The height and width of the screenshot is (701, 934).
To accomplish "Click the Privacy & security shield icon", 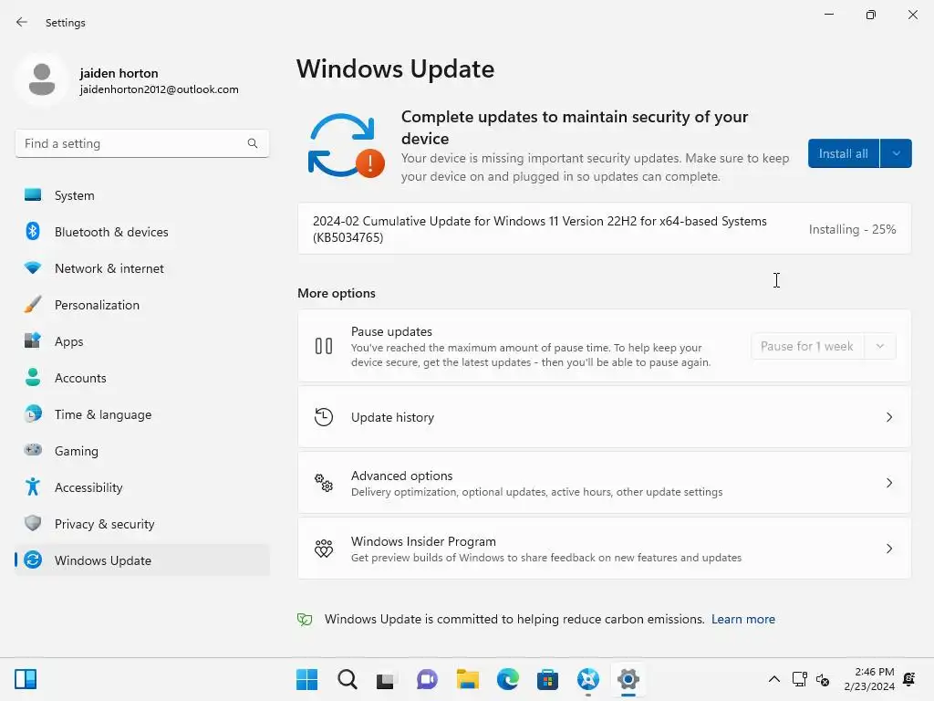I will pos(33,523).
